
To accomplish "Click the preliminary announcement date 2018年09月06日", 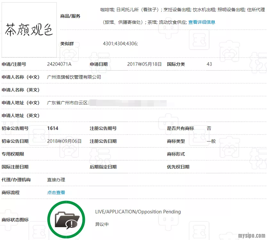I will click(x=64, y=141).
